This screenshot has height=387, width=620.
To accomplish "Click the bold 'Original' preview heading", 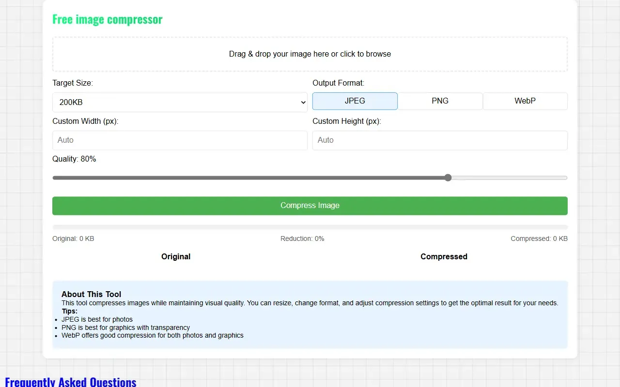I will pos(176,256).
